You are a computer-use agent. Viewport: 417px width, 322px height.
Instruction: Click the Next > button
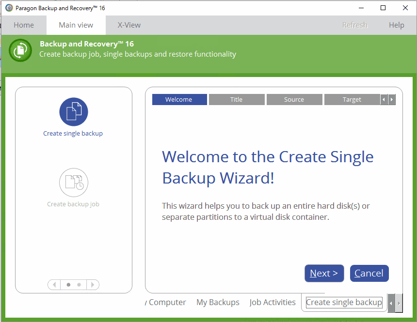(x=324, y=273)
